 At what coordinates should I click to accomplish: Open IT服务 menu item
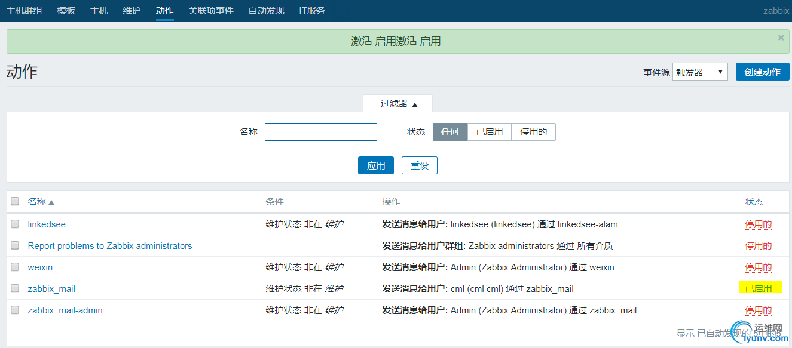pos(312,11)
